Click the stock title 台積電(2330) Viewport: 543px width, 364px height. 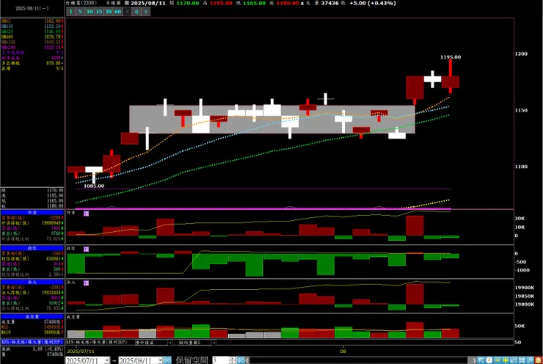pos(81,3)
